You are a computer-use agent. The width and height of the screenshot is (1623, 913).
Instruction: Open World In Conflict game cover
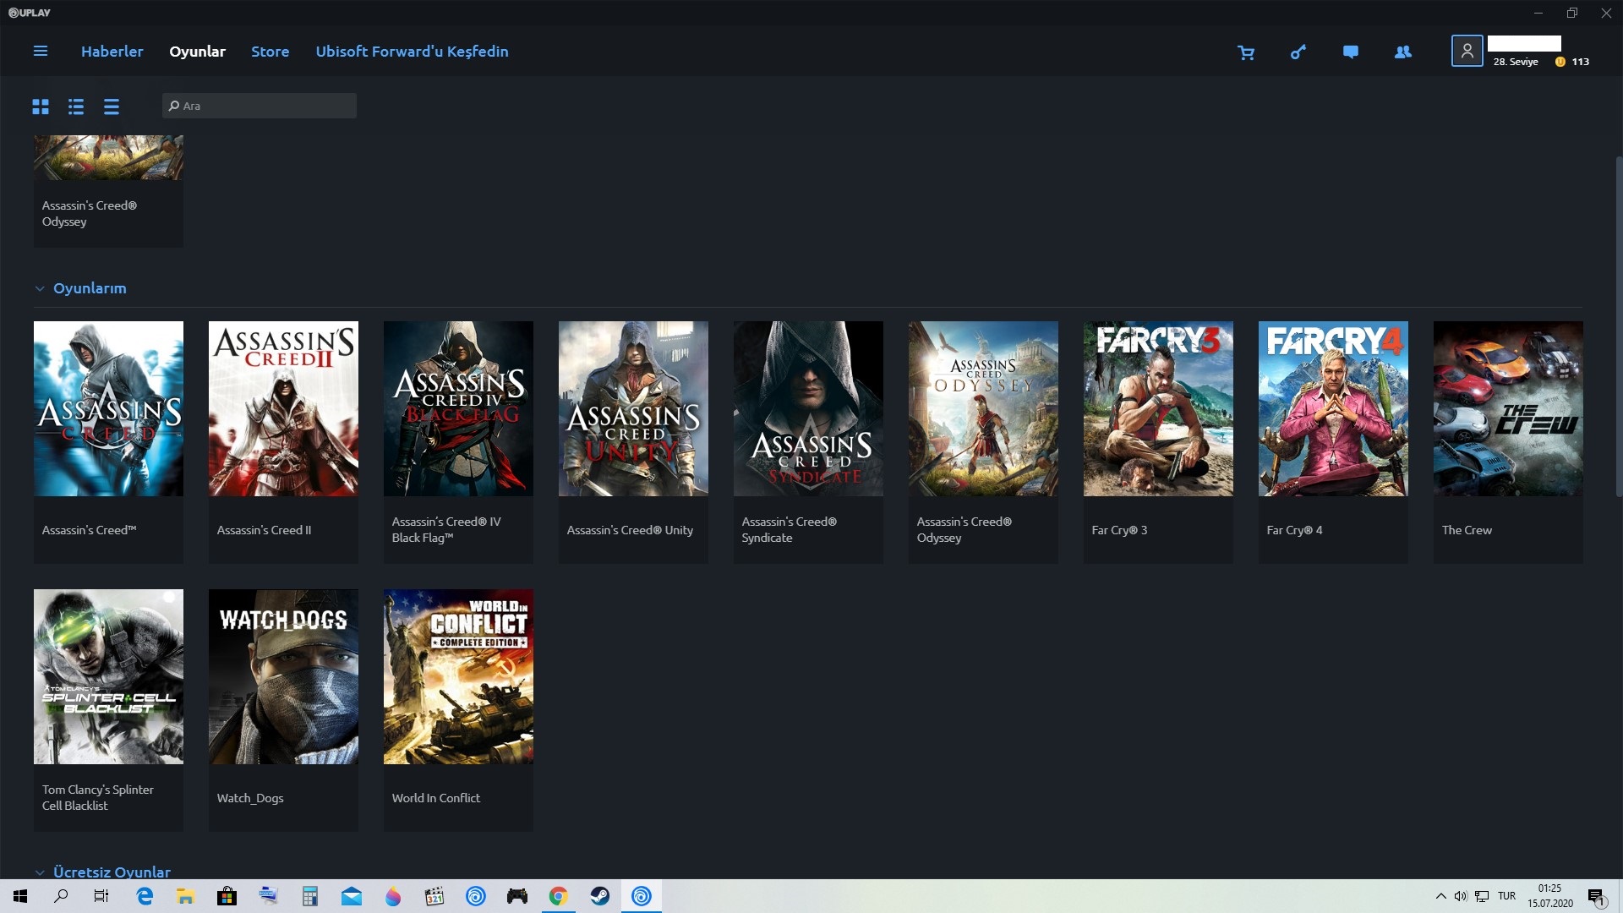coord(458,676)
